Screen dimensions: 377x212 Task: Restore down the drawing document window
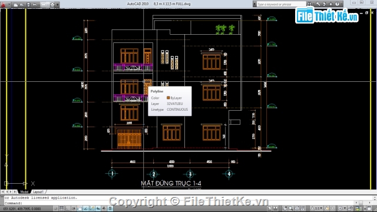point(366,13)
